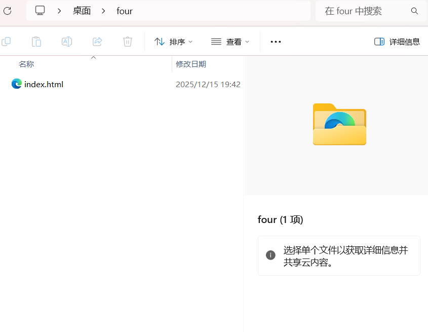Click the four breadcrumb item
The height and width of the screenshot is (332, 428).
[x=124, y=11]
